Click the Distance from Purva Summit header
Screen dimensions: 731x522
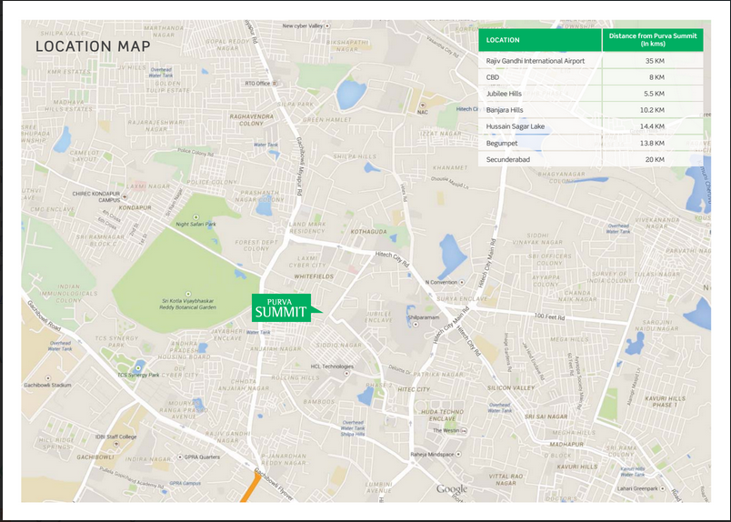coord(653,40)
